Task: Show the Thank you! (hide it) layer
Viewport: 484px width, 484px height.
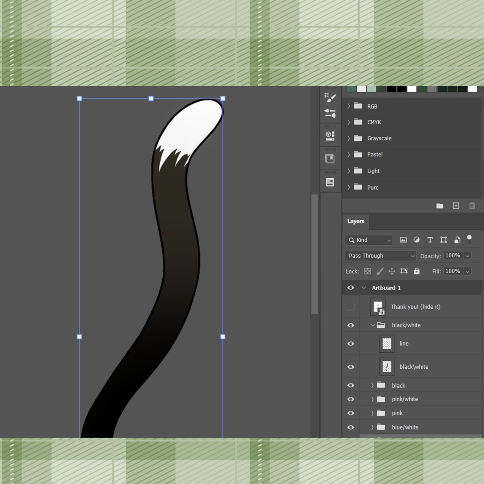Action: [350, 306]
